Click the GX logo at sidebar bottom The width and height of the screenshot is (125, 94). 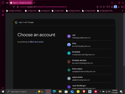pyautogui.click(x=3, y=88)
